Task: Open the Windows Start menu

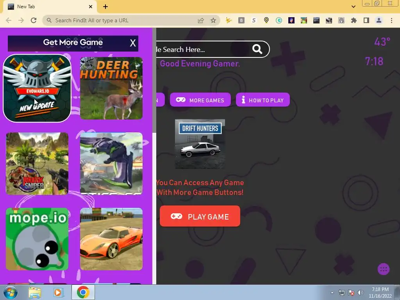Action: (11, 292)
